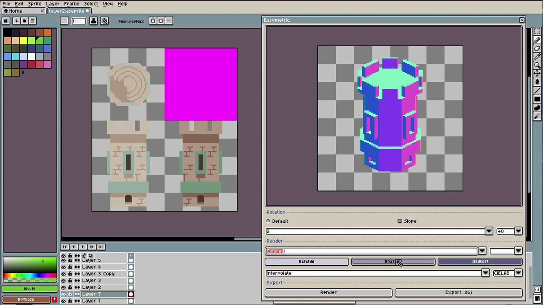This screenshot has width=543, height=305.
Task: Expand the CIELAB color space dropdown
Action: [x=518, y=273]
